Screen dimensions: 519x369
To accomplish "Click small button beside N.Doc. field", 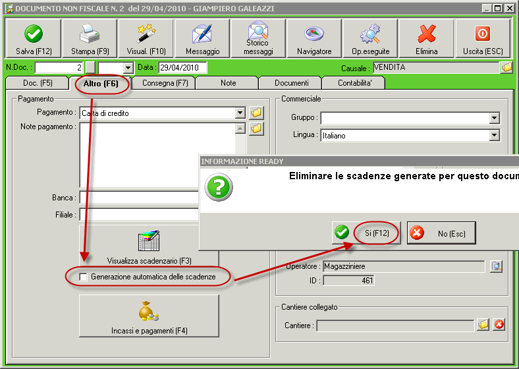I will [x=90, y=68].
